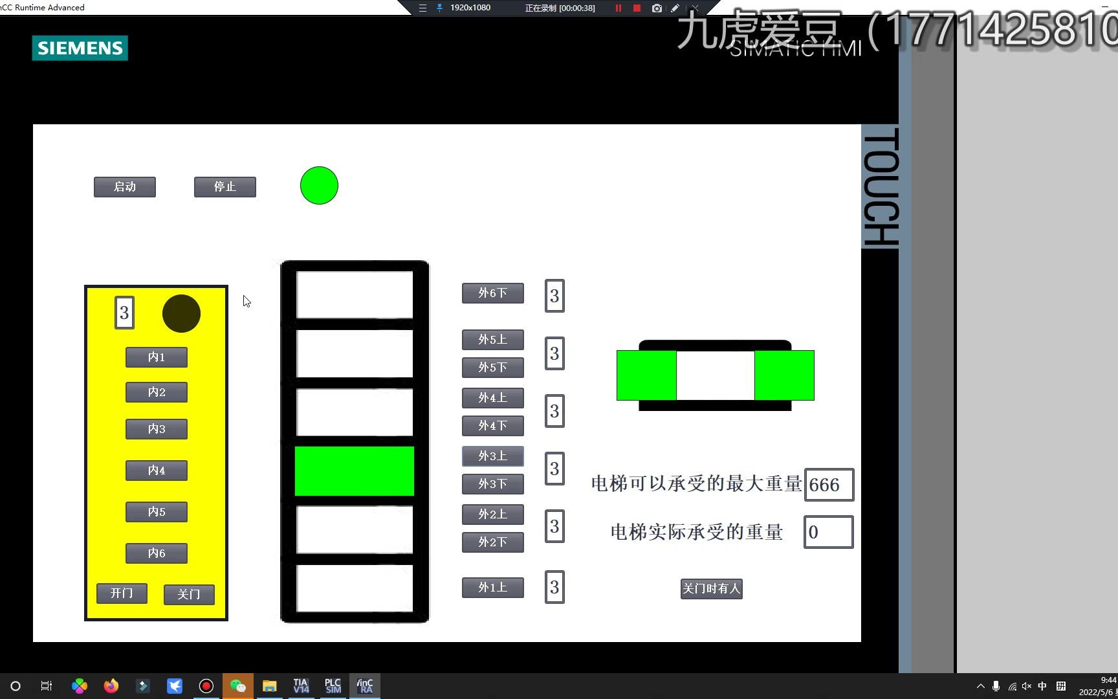Pause the screen recording
Screen dimensions: 1118x699
pos(618,8)
